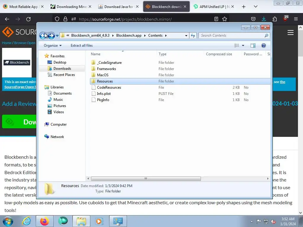Expand the arrow after Contents breadcrumb
The image size is (303, 227).
click(166, 35)
